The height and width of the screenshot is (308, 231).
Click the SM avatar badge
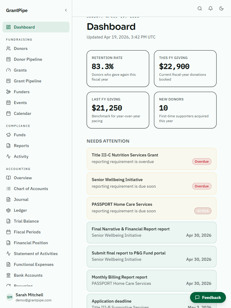(10, 297)
